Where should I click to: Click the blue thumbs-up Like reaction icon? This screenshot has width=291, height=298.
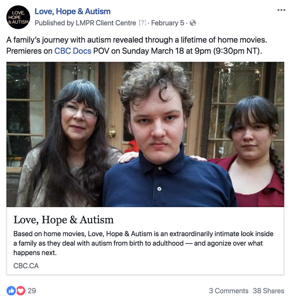tap(11, 291)
